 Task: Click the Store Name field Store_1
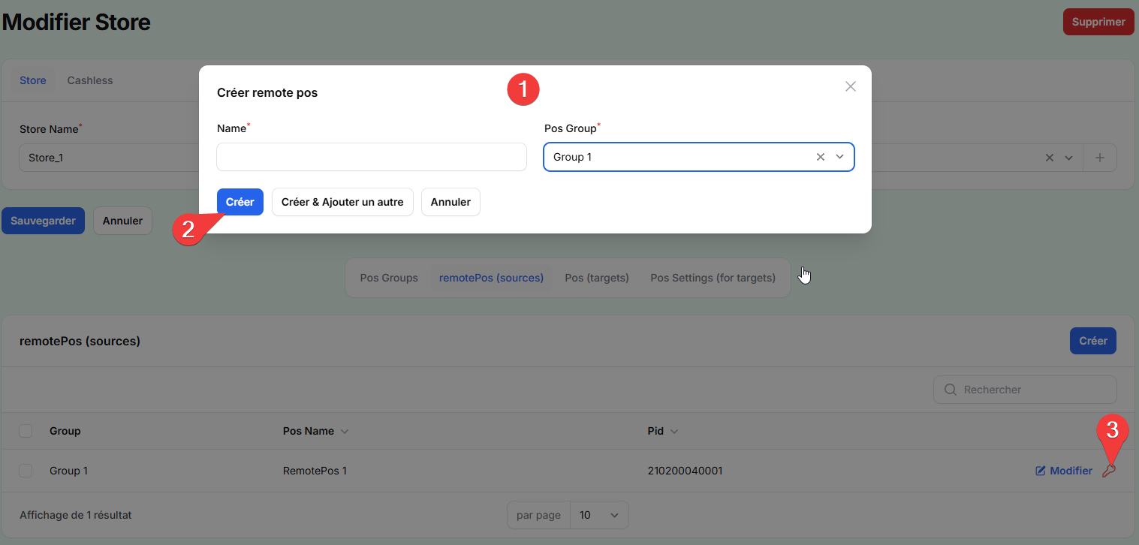(109, 158)
